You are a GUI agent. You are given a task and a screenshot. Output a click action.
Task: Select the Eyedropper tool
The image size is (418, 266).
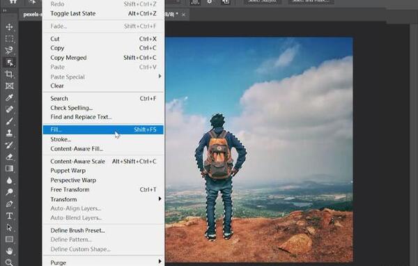(9, 97)
